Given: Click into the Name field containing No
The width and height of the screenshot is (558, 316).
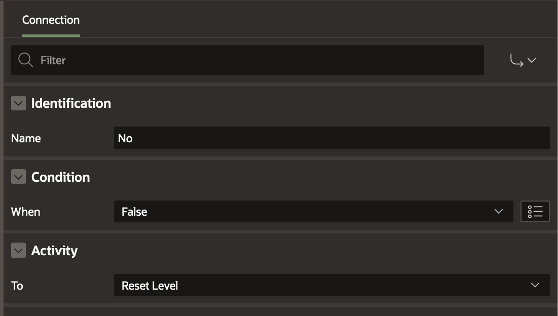Looking at the screenshot, I should coord(331,138).
